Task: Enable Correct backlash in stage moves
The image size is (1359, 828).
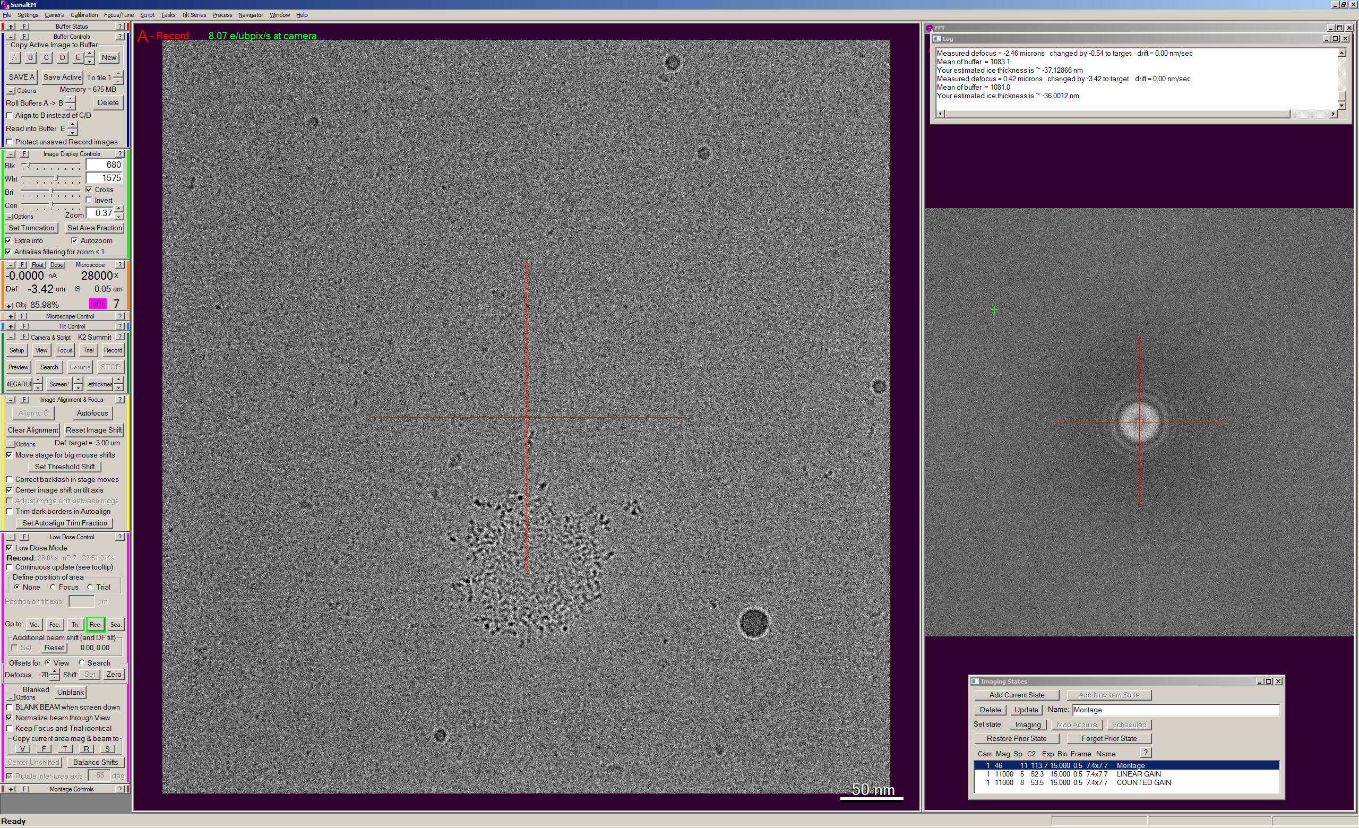Action: (10, 480)
